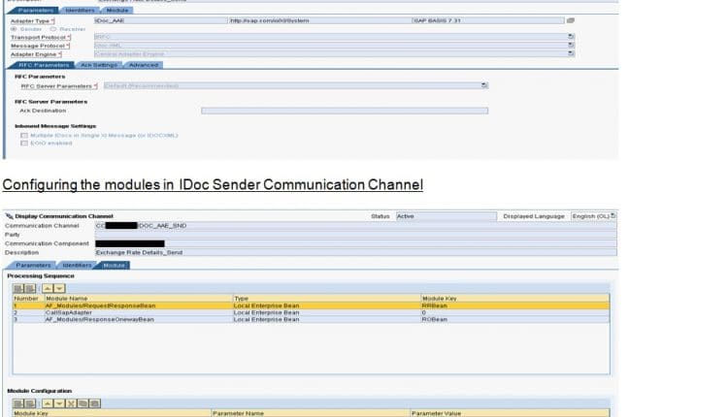Click the Description field 'Exchange Rate Details_Send'
The height and width of the screenshot is (417, 728).
[356, 253]
